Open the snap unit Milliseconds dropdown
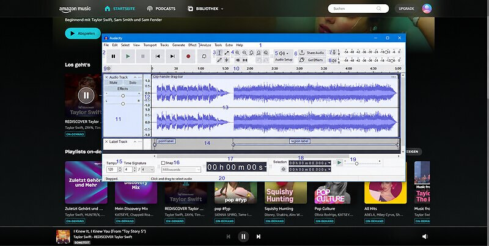 (181, 170)
